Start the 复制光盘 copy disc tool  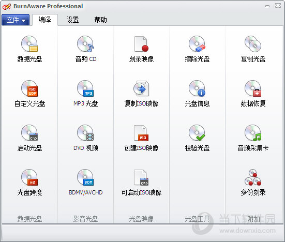[x=253, y=44]
